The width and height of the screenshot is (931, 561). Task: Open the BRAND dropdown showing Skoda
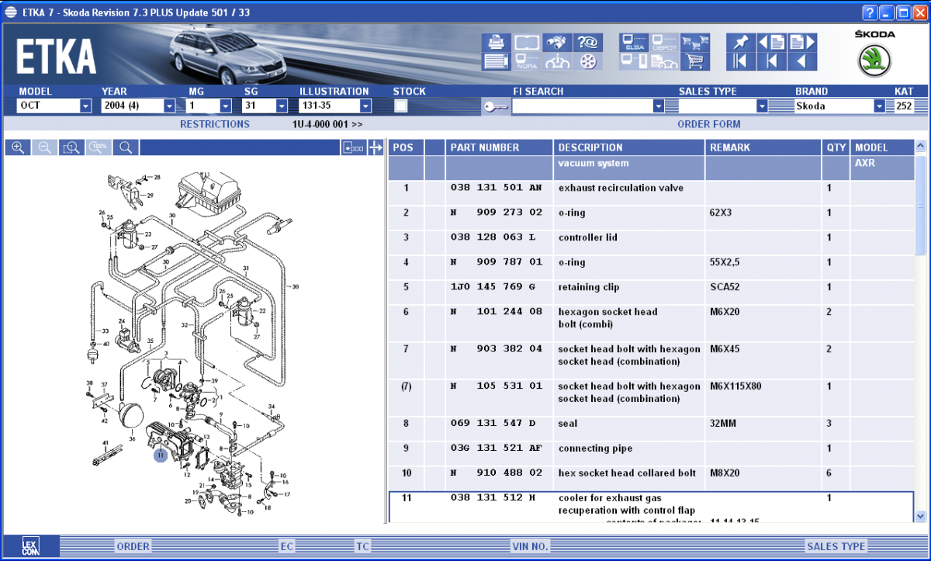(879, 106)
